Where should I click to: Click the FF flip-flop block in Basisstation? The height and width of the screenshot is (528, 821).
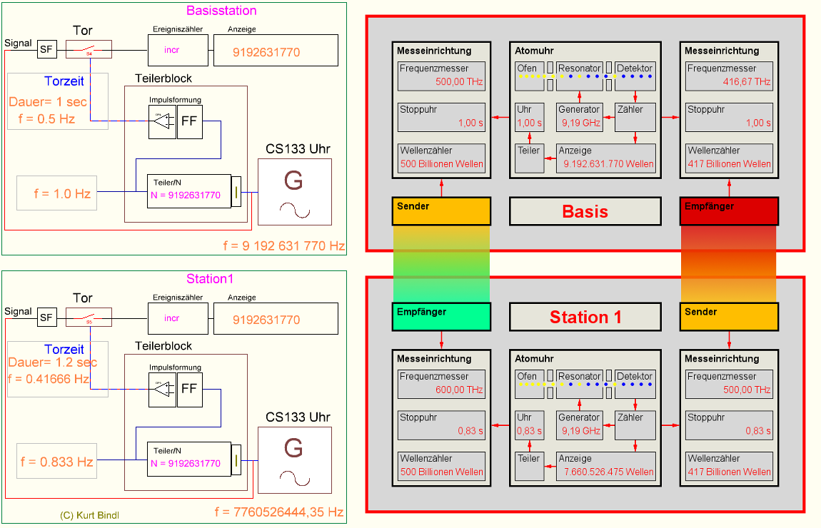(x=189, y=121)
